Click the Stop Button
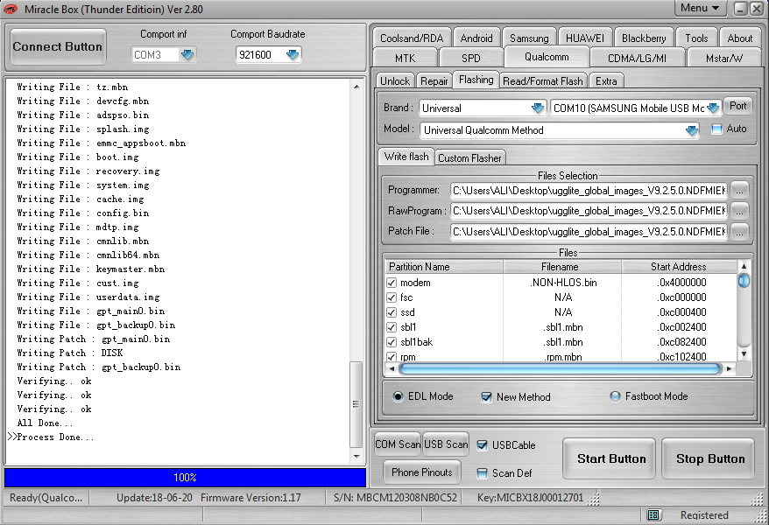The width and height of the screenshot is (769, 525). [x=710, y=458]
